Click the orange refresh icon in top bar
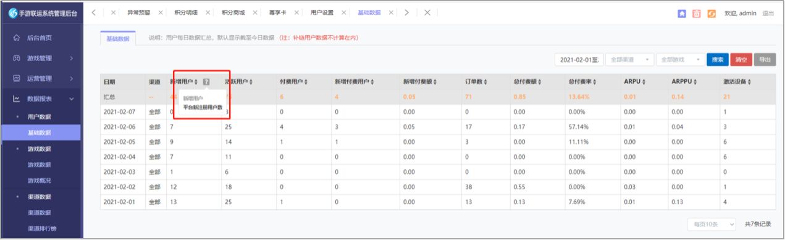Screen dimensions: 785x240 [x=712, y=13]
